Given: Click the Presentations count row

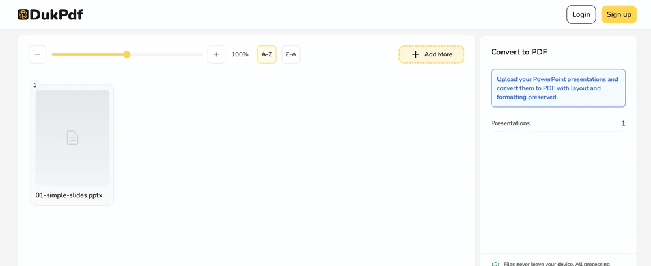Looking at the screenshot, I should (558, 123).
